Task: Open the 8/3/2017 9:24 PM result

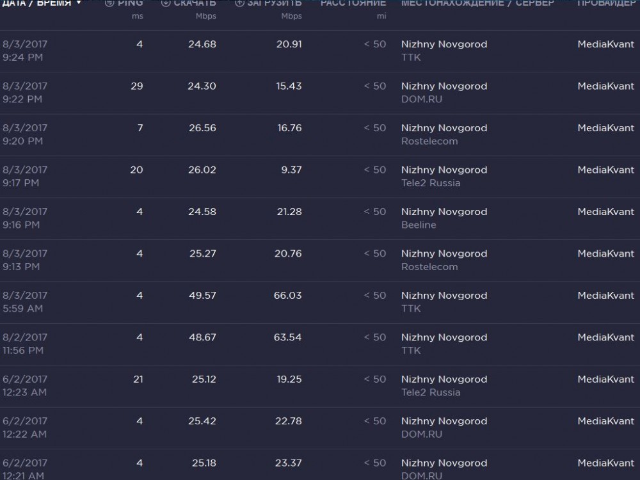Action: tap(25, 51)
